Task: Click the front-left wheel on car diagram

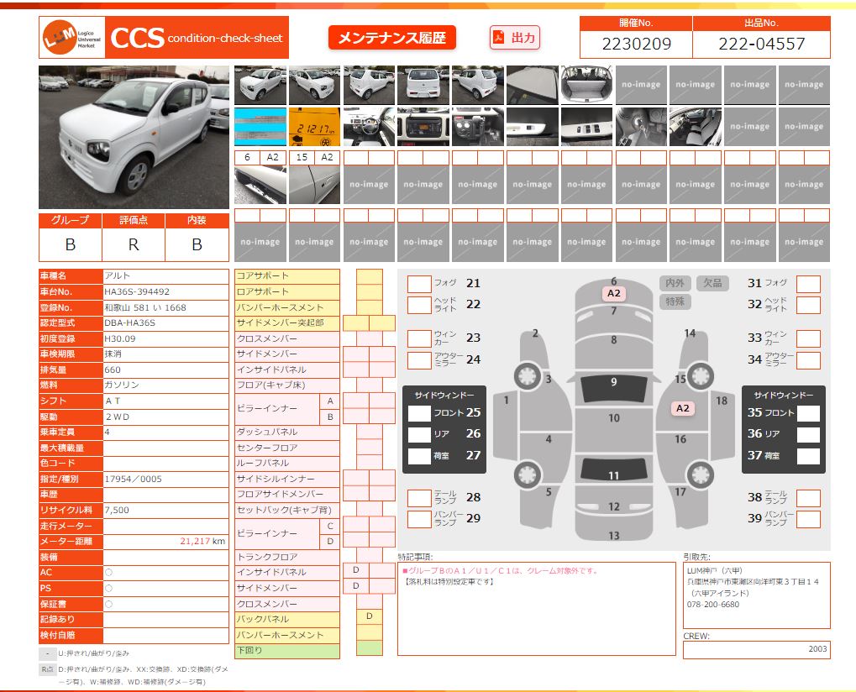Action: coord(527,375)
